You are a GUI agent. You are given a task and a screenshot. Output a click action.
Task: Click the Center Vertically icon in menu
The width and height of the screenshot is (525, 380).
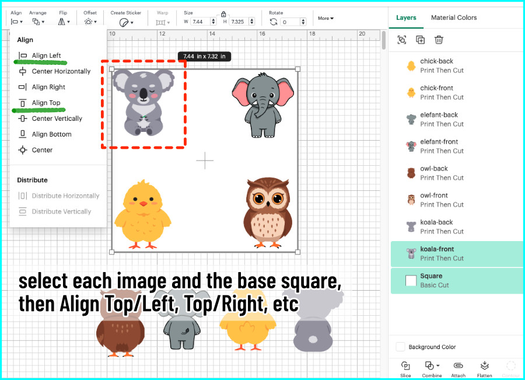click(x=22, y=118)
